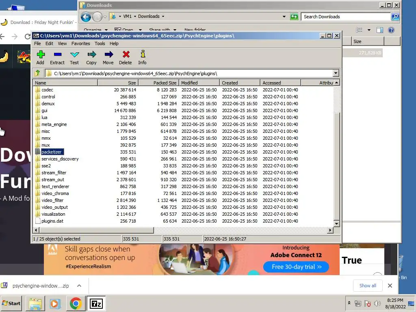Open Windows Media Player taskbar icon
Viewport: 416px width, 312px height.
55,303
